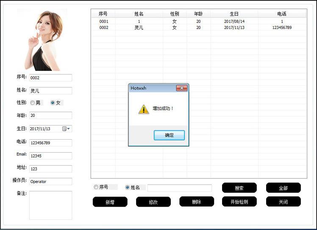The height and width of the screenshot is (230, 317).
Task: Choose the 序号 search radio option
Action: pyautogui.click(x=96, y=187)
